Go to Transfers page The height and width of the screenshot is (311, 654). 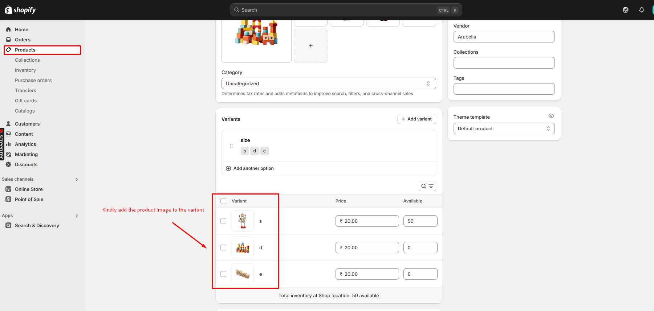25,90
